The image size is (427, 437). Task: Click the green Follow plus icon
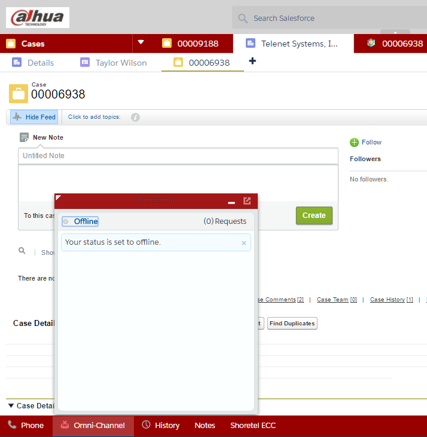click(x=354, y=143)
